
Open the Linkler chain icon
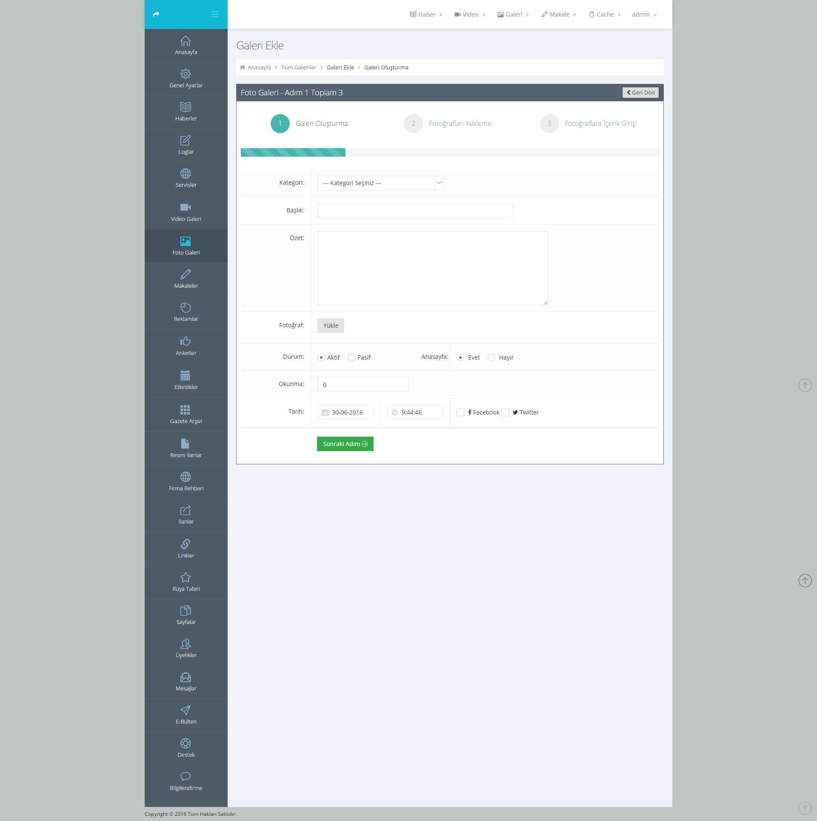coord(186,544)
